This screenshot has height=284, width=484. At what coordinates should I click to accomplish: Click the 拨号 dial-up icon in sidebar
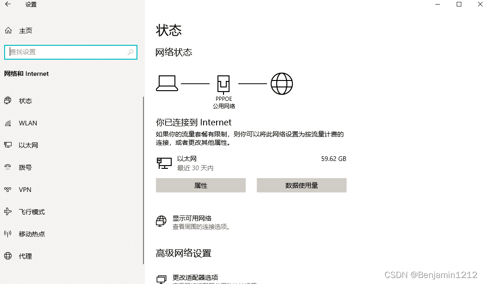click(8, 167)
